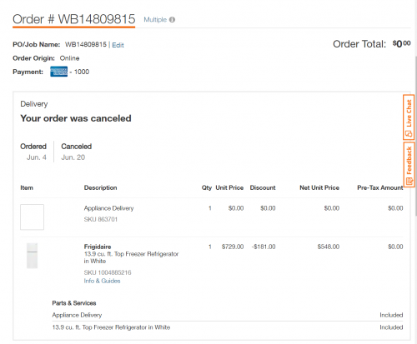Click the page vertical scrollbar

pyautogui.click(x=415, y=136)
